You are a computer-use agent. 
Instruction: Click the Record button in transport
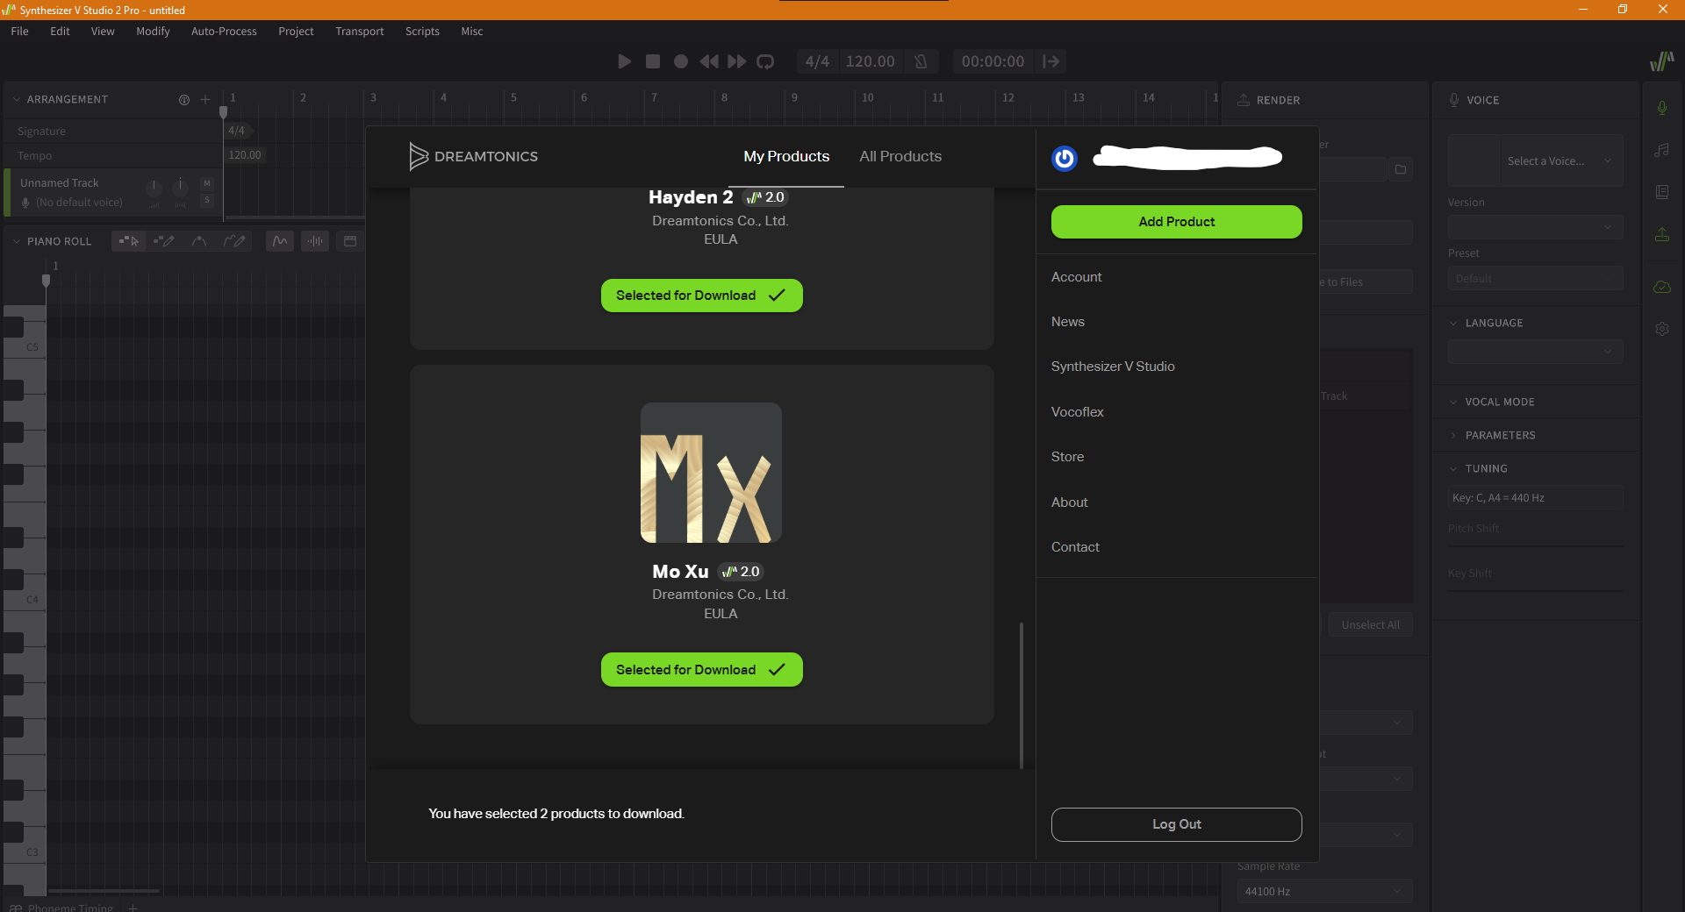(680, 61)
